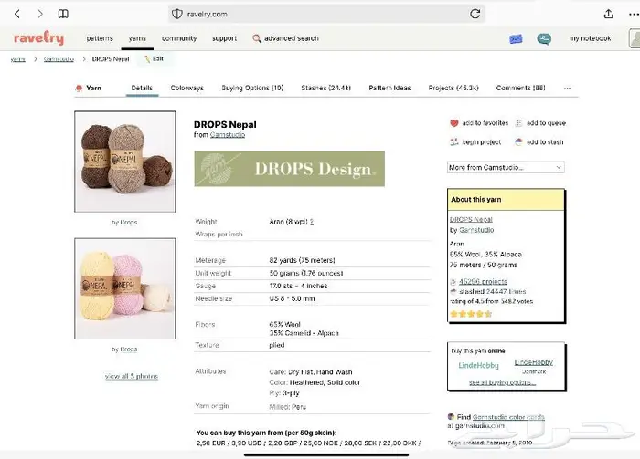Screen dimensions: 640x459
Task: Click the DROPS Design banner image
Action: [289, 169]
